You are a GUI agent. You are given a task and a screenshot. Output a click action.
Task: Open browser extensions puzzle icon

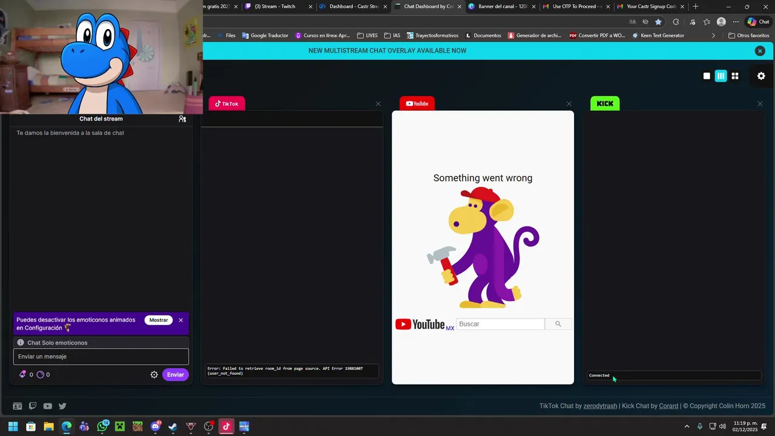coord(676,22)
